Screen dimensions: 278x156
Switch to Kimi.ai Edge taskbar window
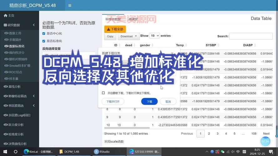point(39,152)
